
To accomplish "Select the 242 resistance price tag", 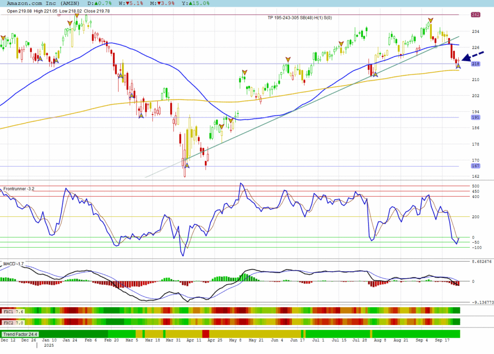I will tap(475, 15).
